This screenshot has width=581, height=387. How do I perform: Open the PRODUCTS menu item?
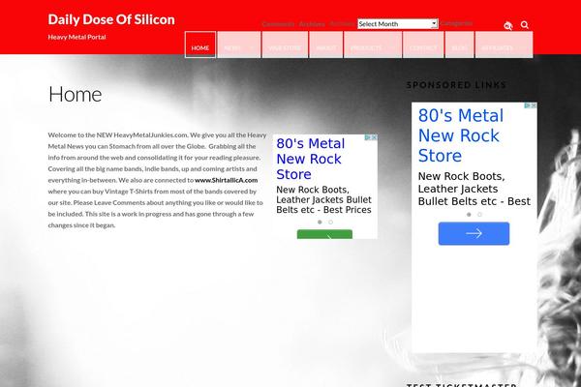[373, 45]
